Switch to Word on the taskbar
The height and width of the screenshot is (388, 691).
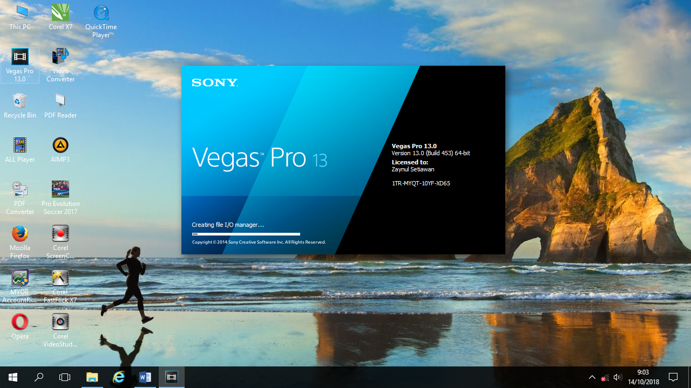click(x=145, y=377)
